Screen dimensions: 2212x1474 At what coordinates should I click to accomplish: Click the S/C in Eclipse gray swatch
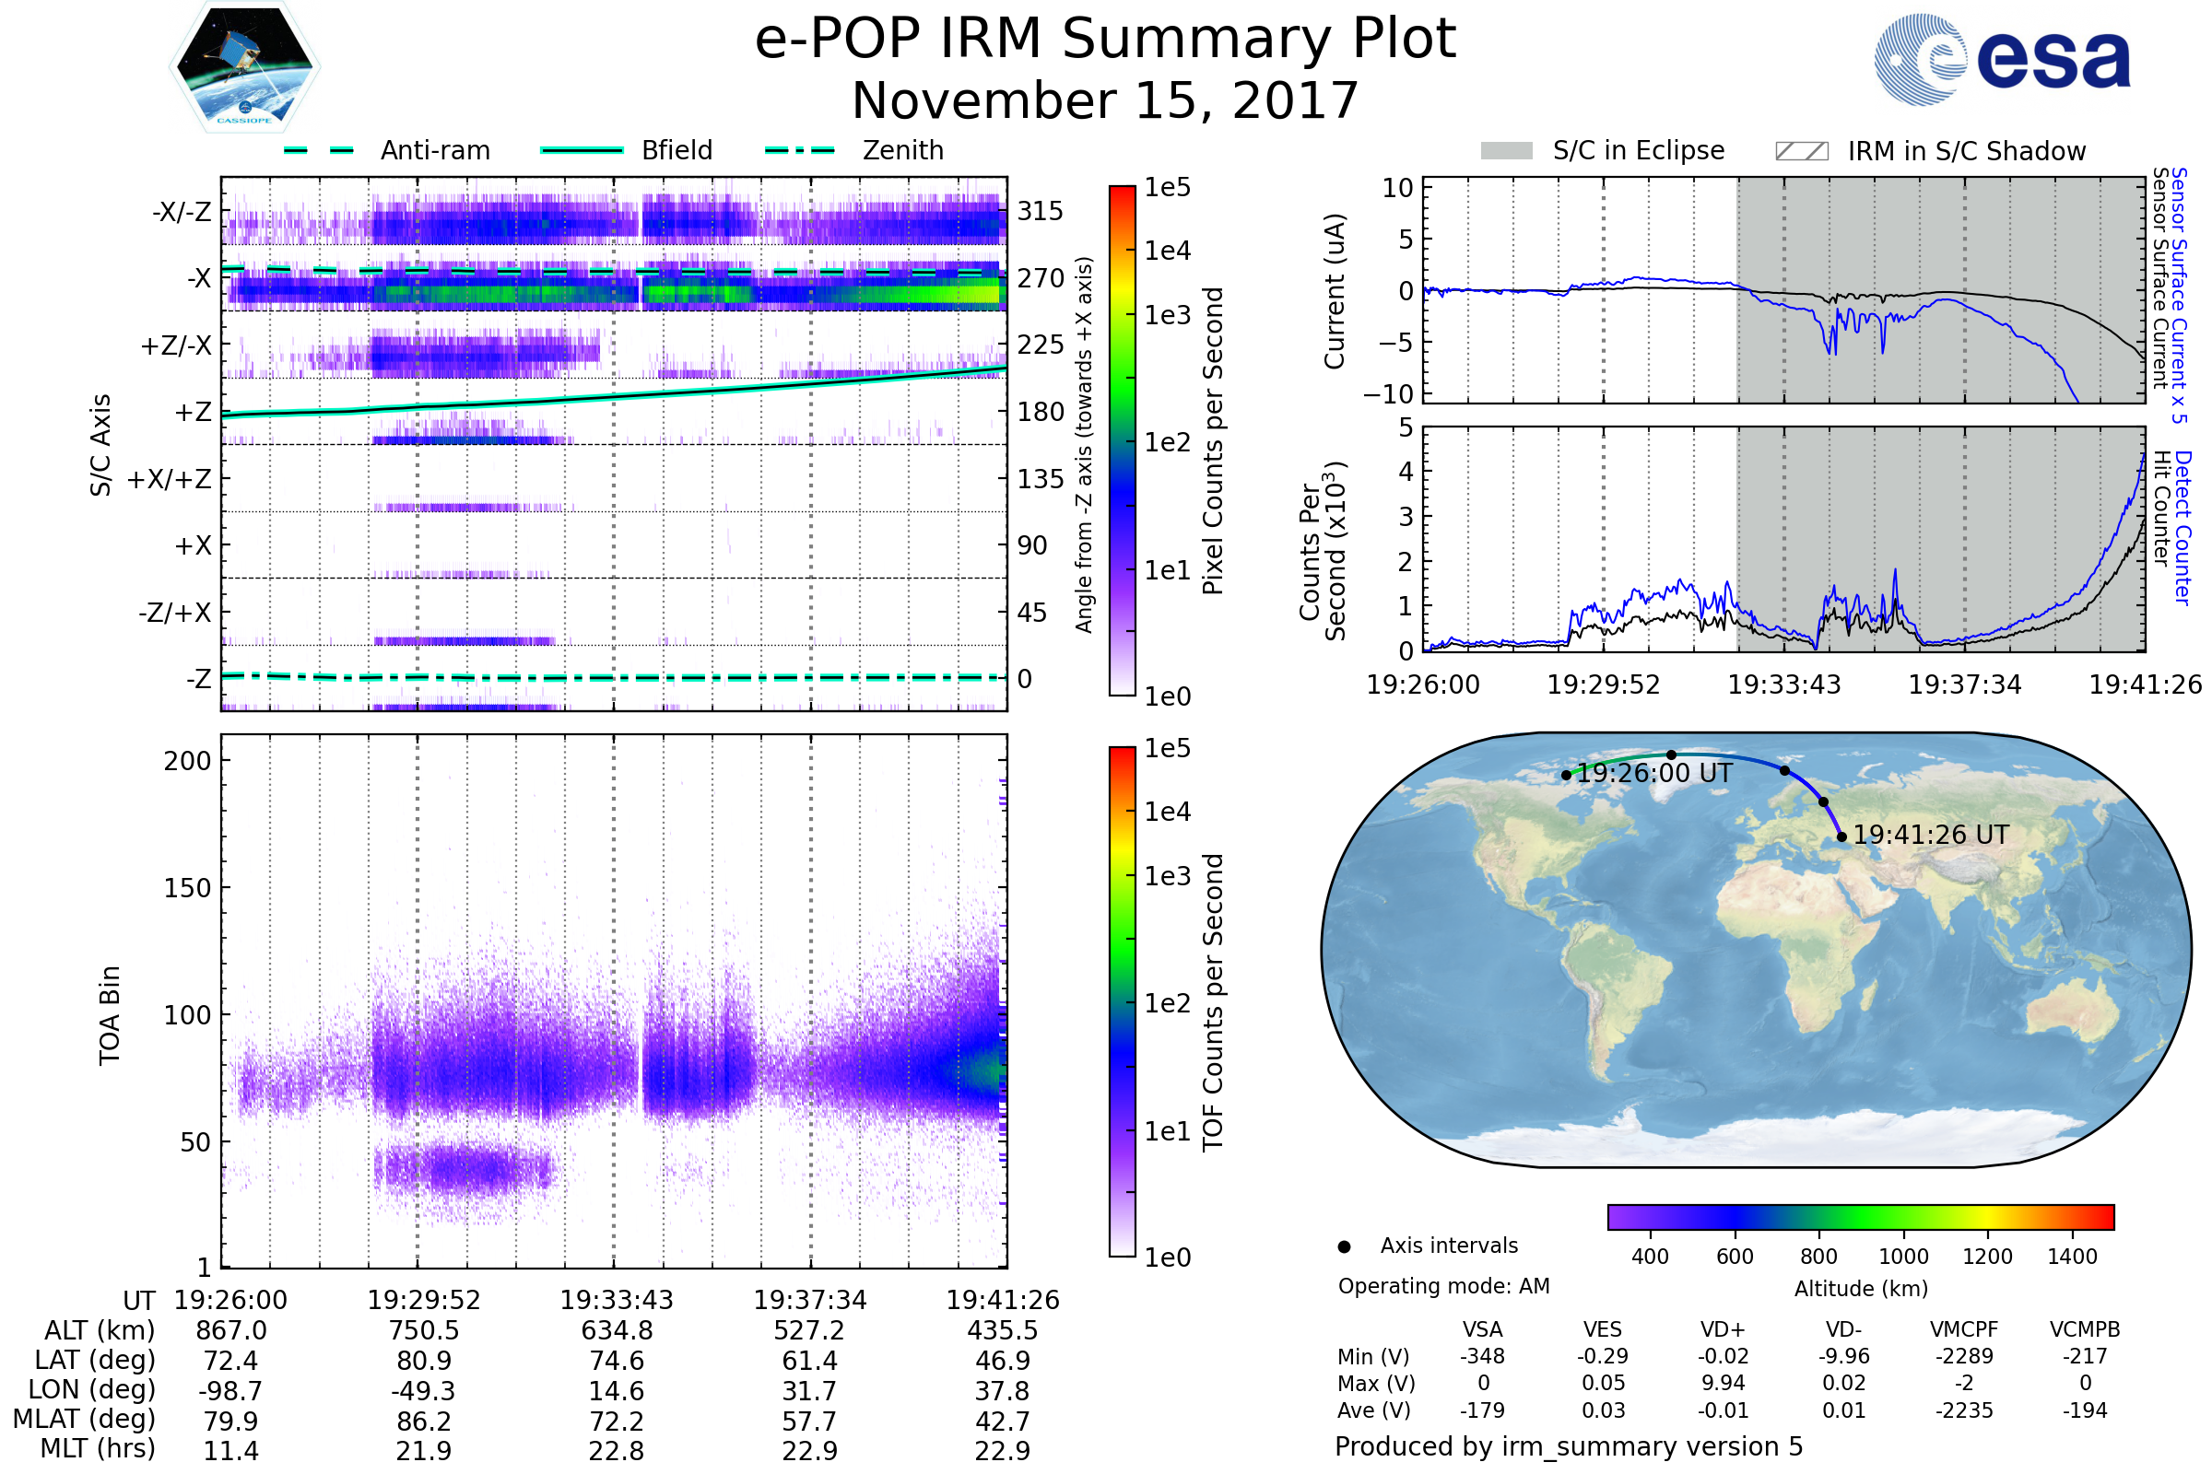point(1506,151)
